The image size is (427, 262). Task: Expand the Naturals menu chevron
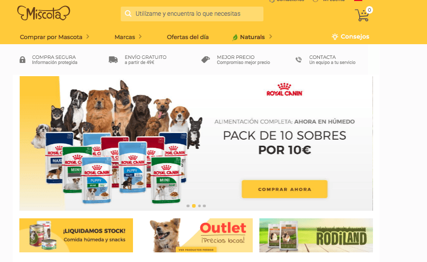click(x=271, y=37)
